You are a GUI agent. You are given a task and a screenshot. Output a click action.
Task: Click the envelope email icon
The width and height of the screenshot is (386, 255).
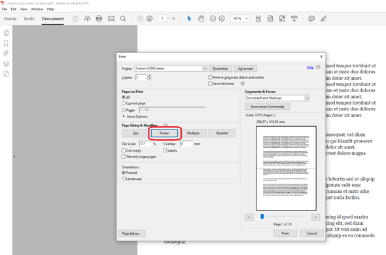[x=111, y=18]
